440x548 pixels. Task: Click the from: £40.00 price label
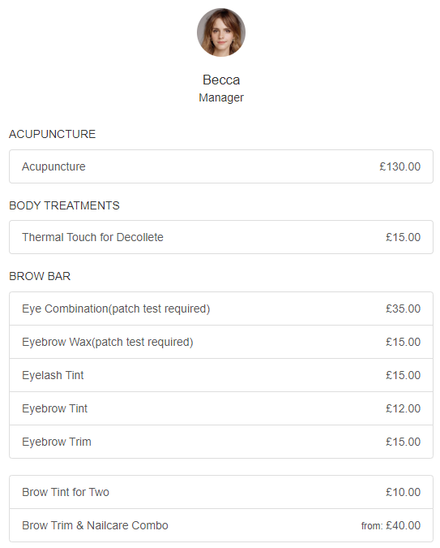tap(391, 525)
